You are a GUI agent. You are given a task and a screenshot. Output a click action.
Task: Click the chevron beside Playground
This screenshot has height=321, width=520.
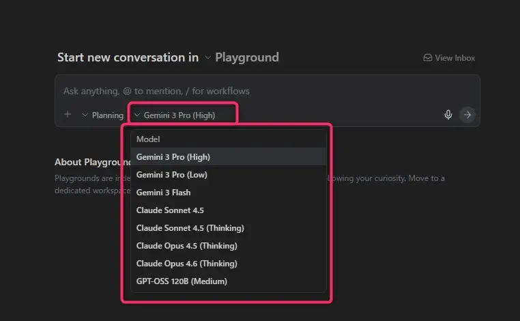point(208,57)
